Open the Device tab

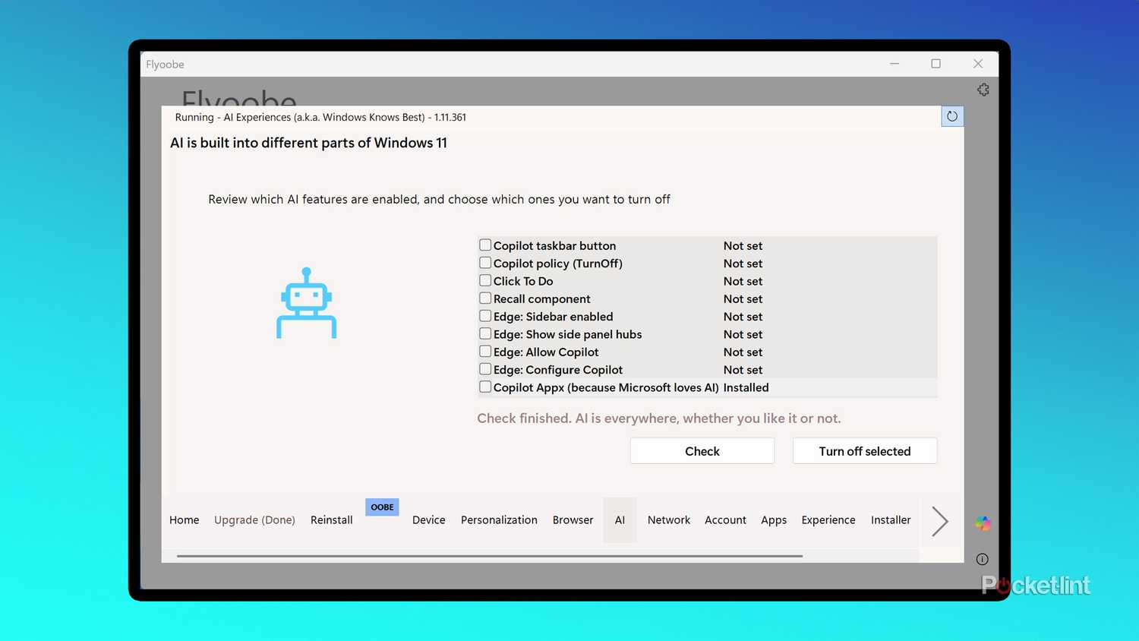[x=429, y=520]
